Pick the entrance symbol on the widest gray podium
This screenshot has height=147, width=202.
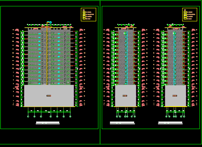pyautogui.click(x=49, y=96)
